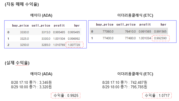This screenshot has height=101, width=179.
Task: Select ETC buy price 77060.0
Action: click(108, 31)
